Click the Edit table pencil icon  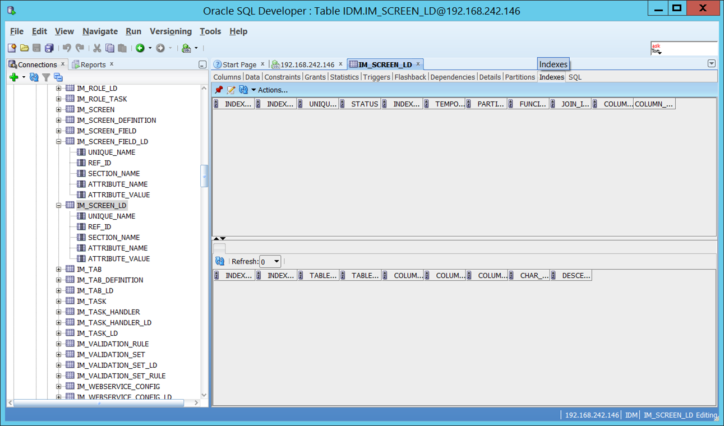pyautogui.click(x=230, y=90)
